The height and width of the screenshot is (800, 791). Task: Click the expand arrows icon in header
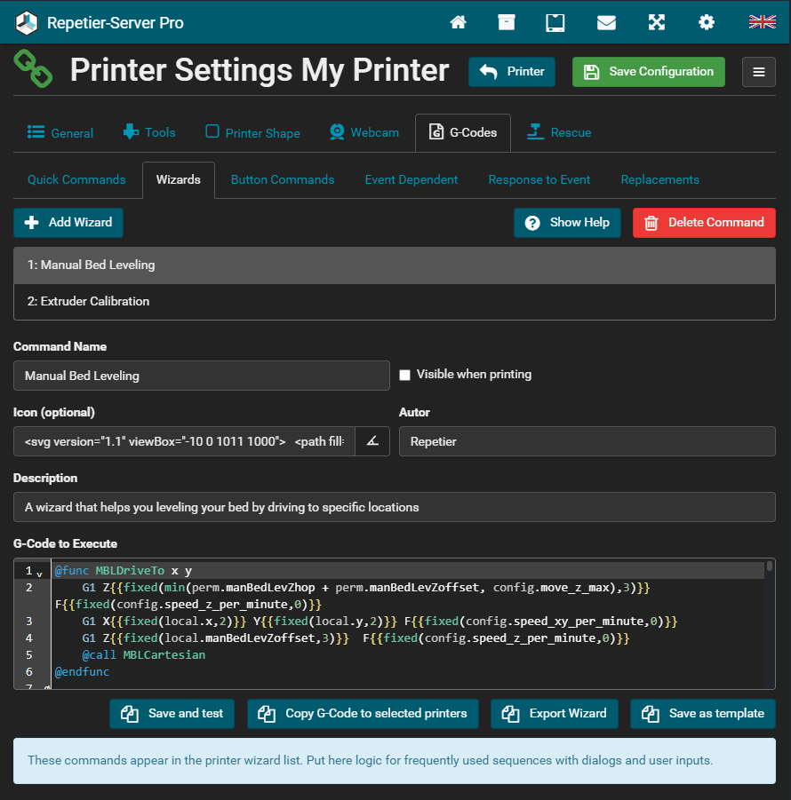pos(657,22)
